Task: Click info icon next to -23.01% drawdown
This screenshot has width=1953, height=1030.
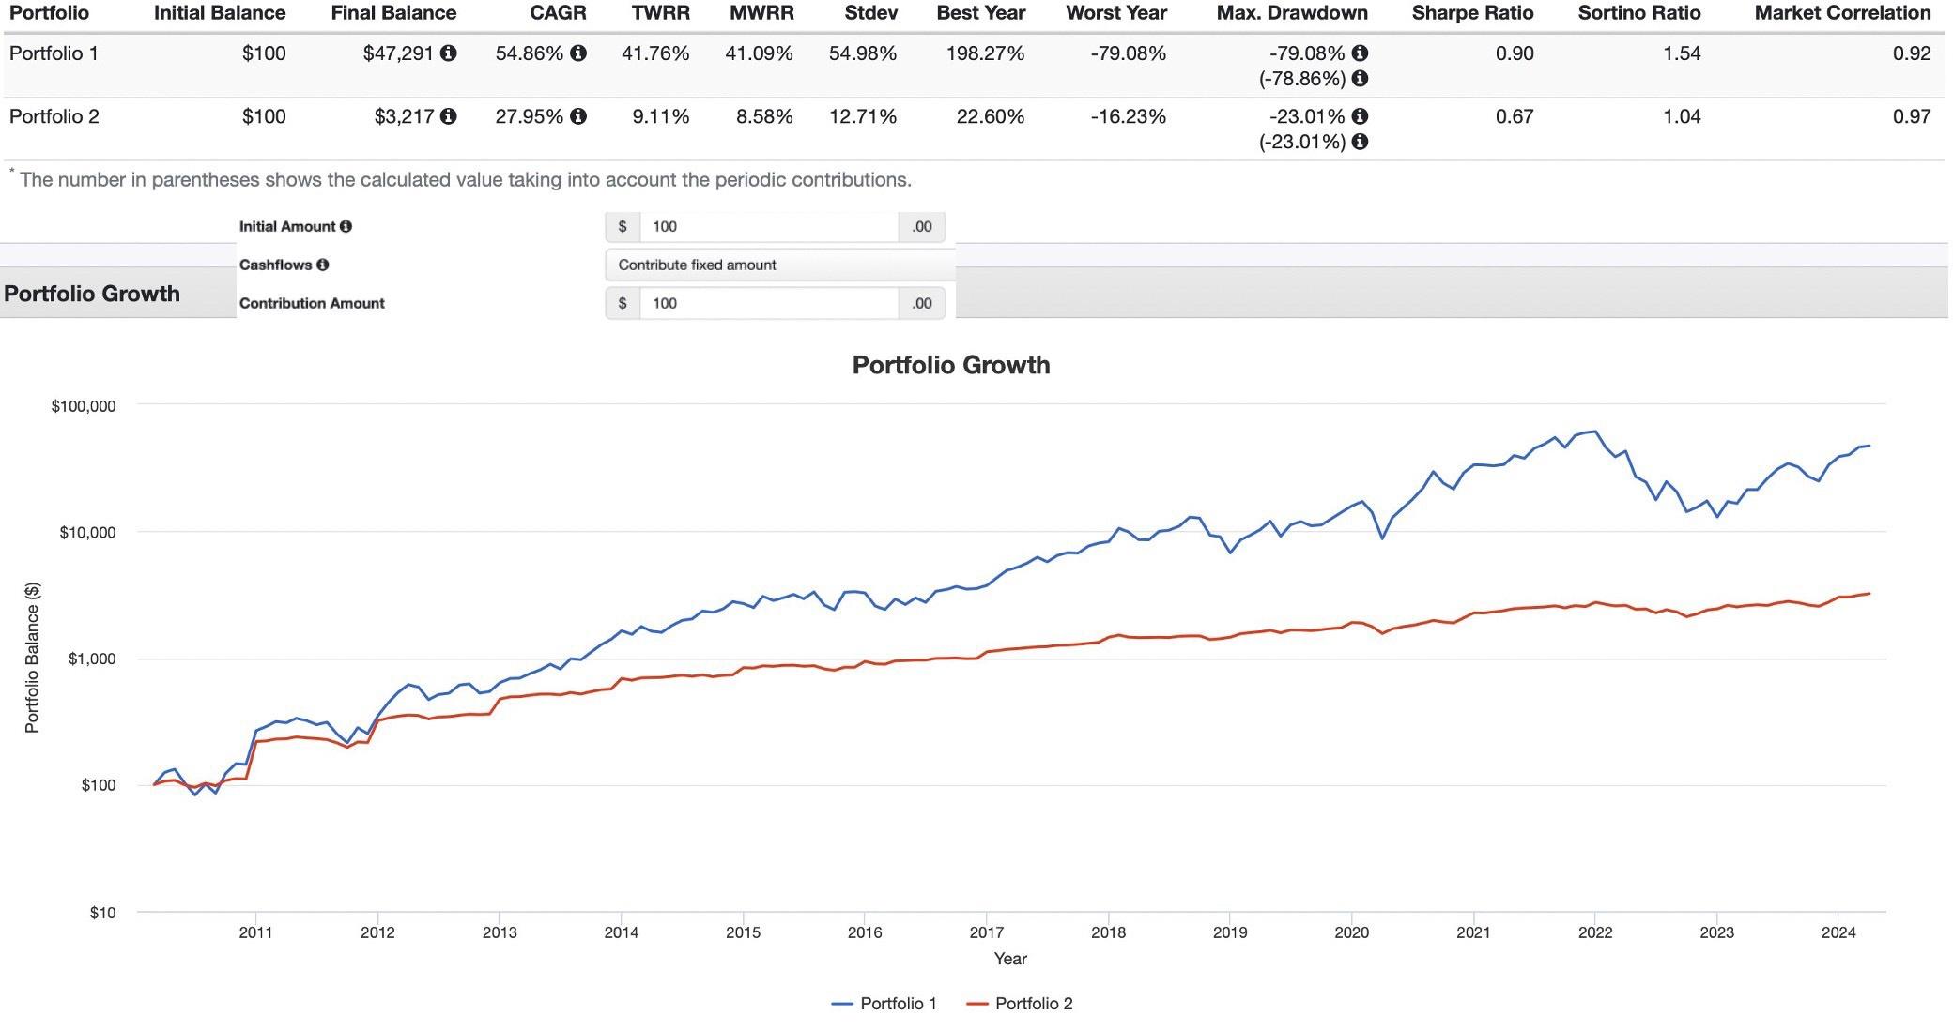Action: pyautogui.click(x=1360, y=116)
